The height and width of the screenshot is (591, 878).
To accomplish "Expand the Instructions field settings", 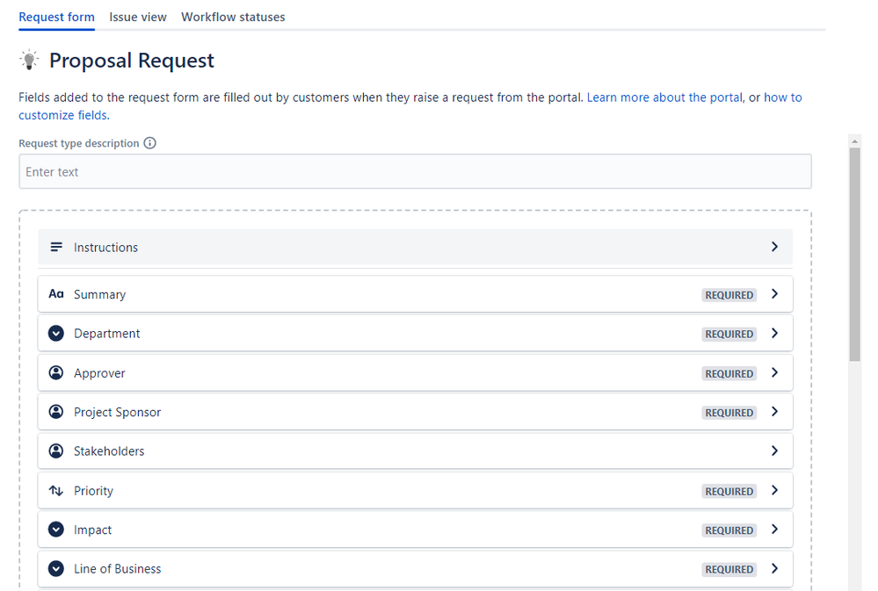I will [x=774, y=247].
